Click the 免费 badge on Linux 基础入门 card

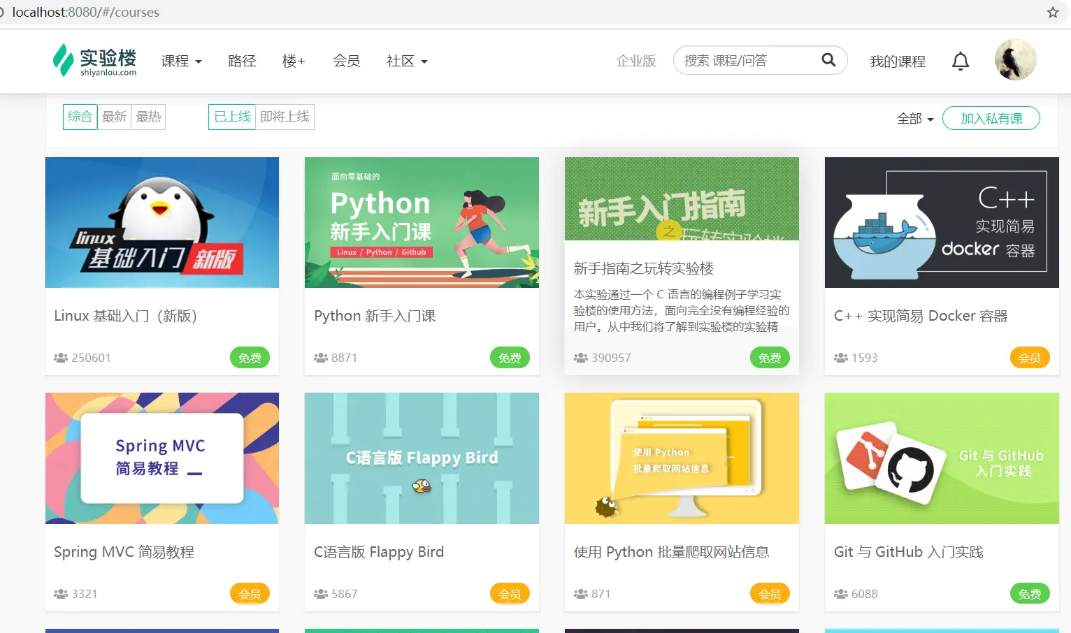click(x=250, y=357)
